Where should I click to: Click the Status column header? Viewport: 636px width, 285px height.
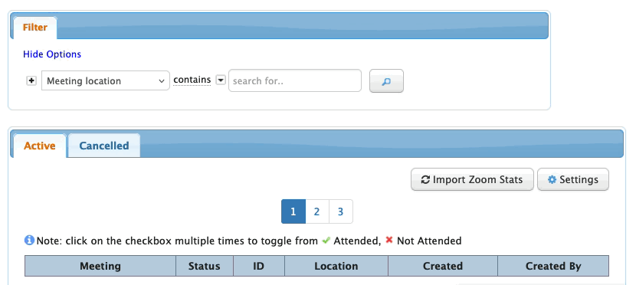point(205,266)
